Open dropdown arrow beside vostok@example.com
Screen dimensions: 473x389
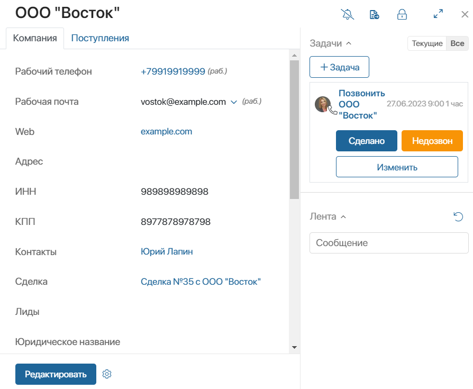234,102
